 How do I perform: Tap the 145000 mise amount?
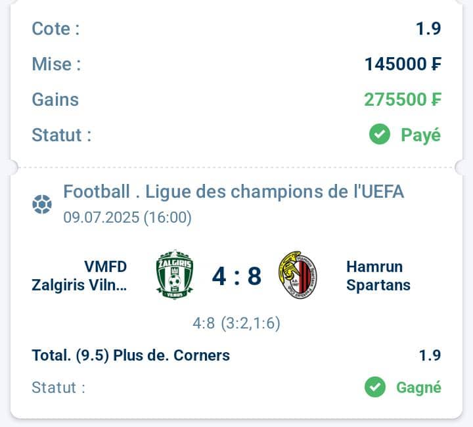[x=403, y=64]
